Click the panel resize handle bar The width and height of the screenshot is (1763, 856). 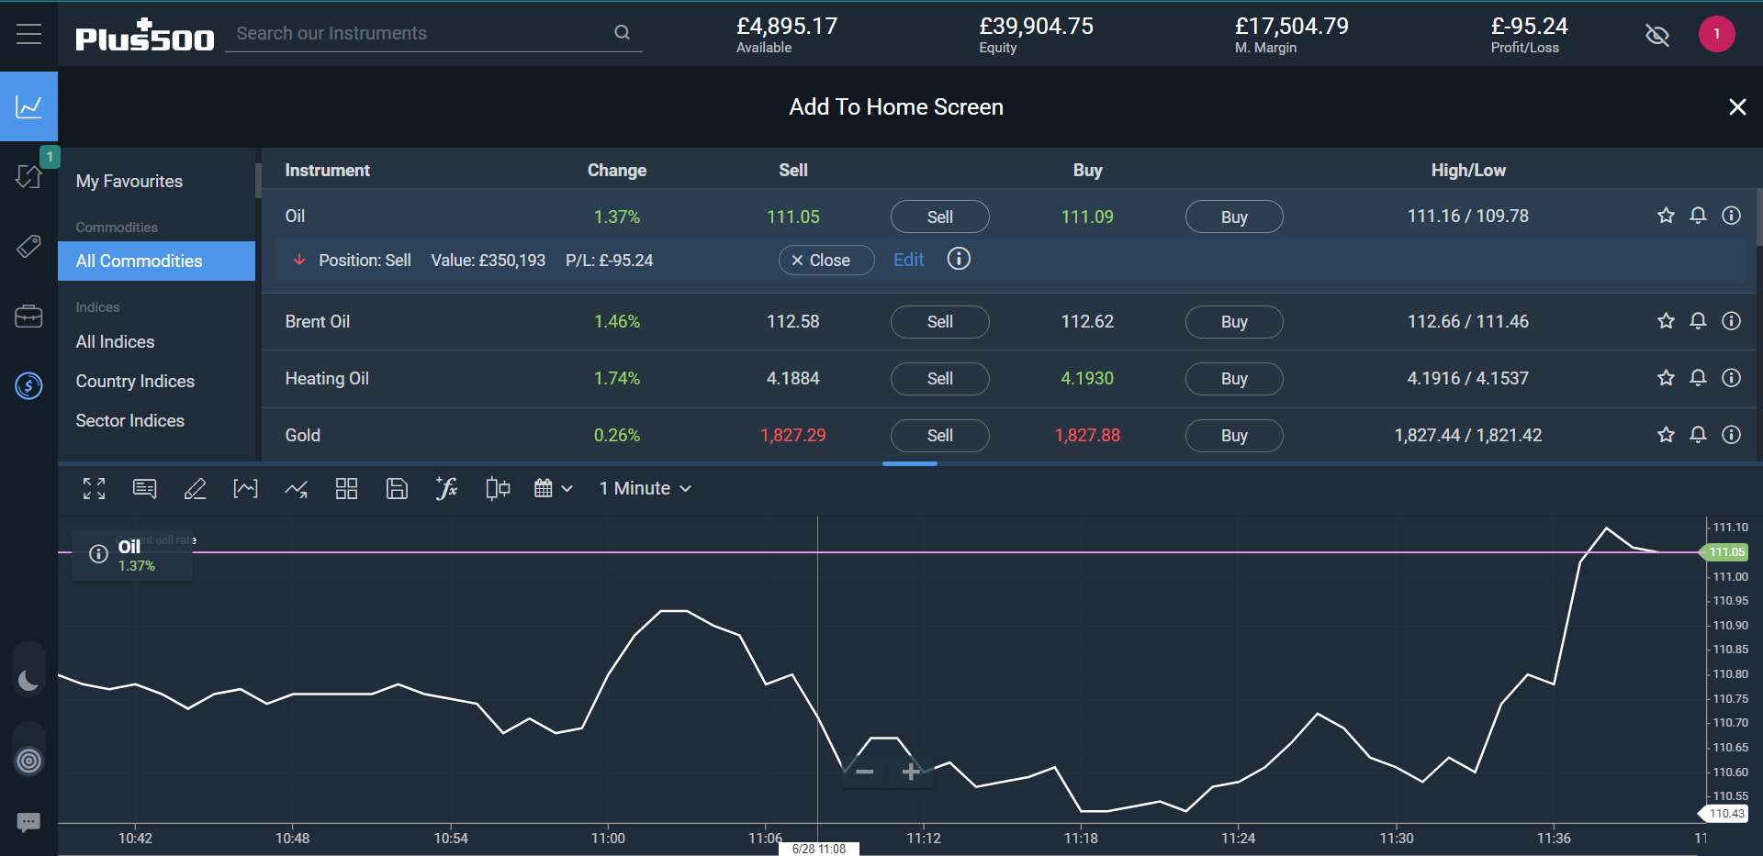(909, 463)
